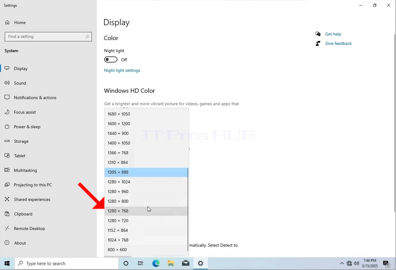Select 1280 × 800 from the list
396x270 pixels.
pyautogui.click(x=146, y=201)
